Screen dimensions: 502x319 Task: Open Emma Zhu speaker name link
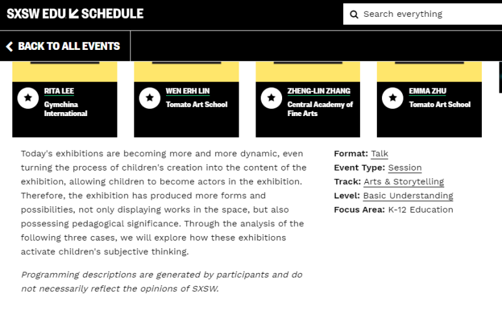click(x=427, y=91)
